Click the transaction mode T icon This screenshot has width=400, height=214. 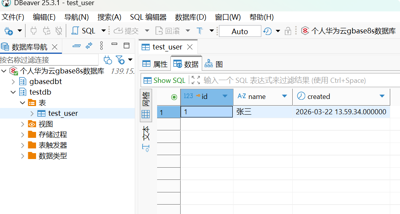200,31
